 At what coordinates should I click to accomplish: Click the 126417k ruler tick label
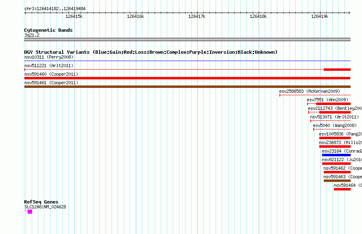[197, 16]
